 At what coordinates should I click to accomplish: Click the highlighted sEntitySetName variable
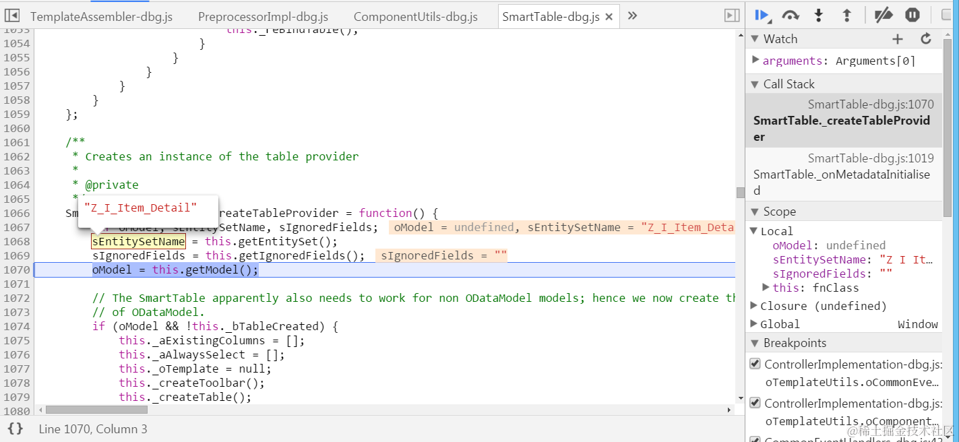[138, 241]
